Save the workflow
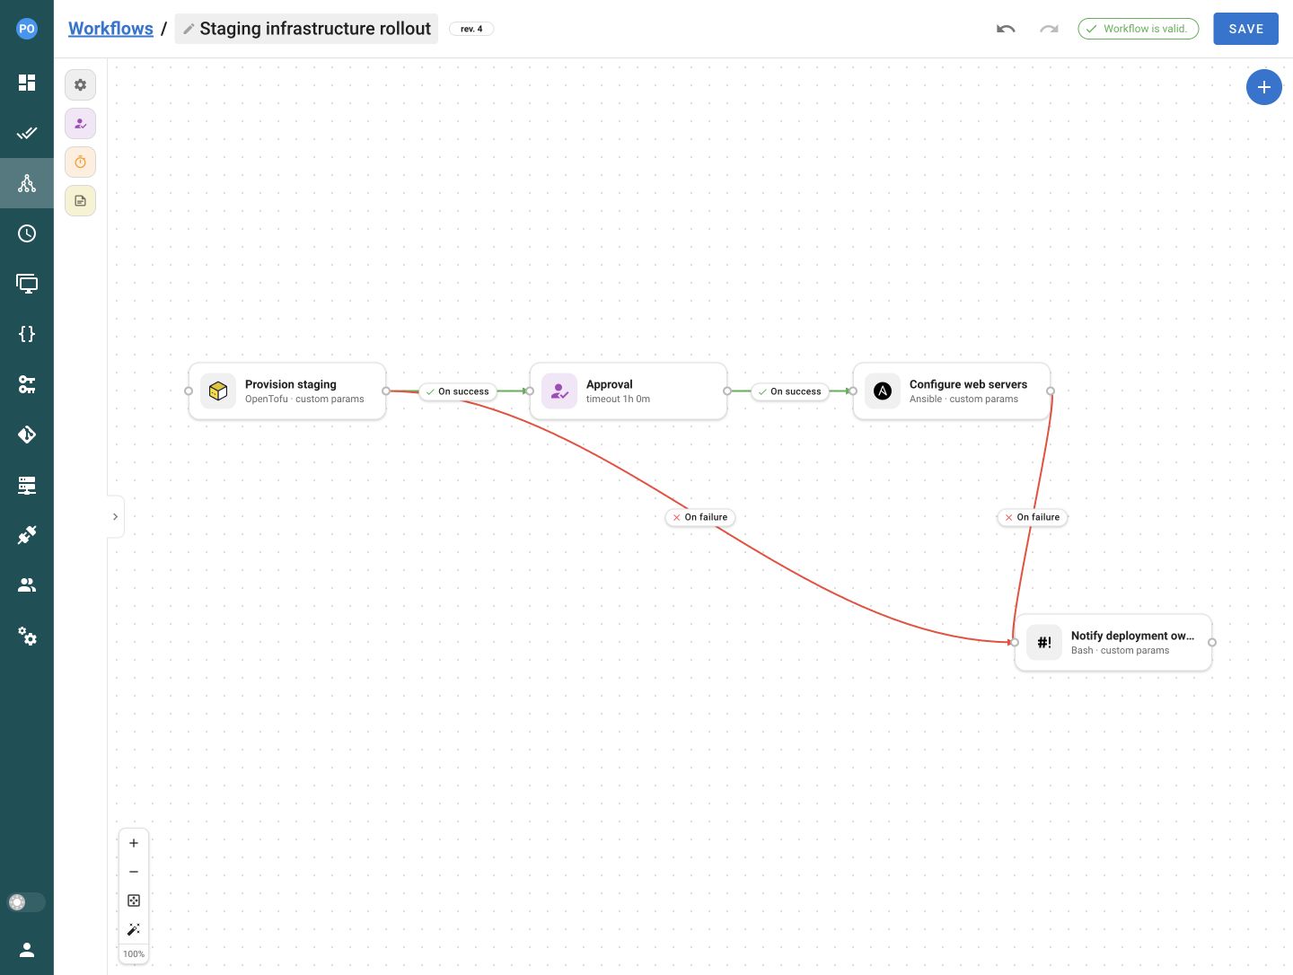1293x975 pixels. click(1245, 29)
